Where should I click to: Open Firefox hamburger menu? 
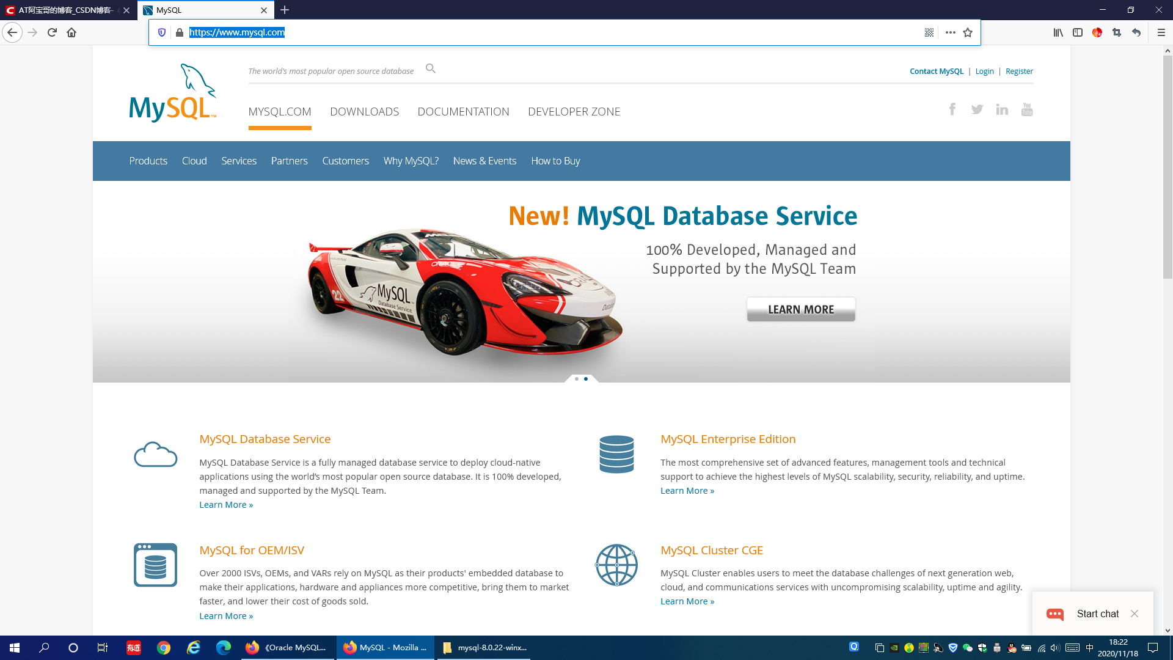pyautogui.click(x=1161, y=32)
